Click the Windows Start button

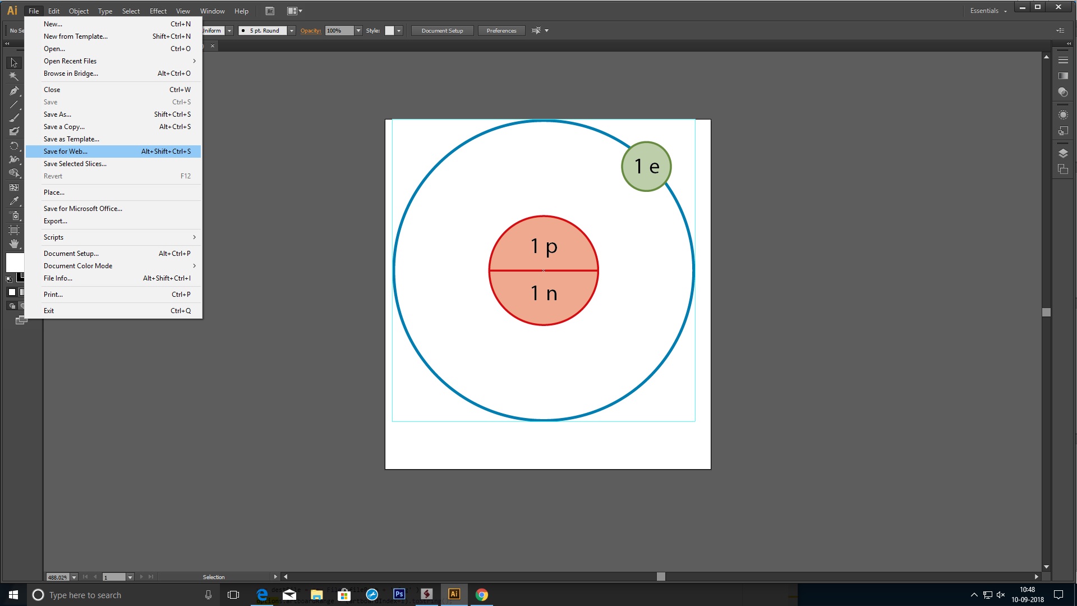coord(13,595)
